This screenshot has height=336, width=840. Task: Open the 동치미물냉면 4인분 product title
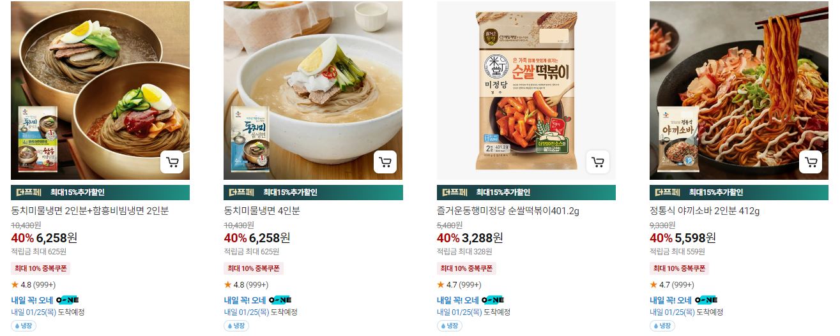coord(262,210)
